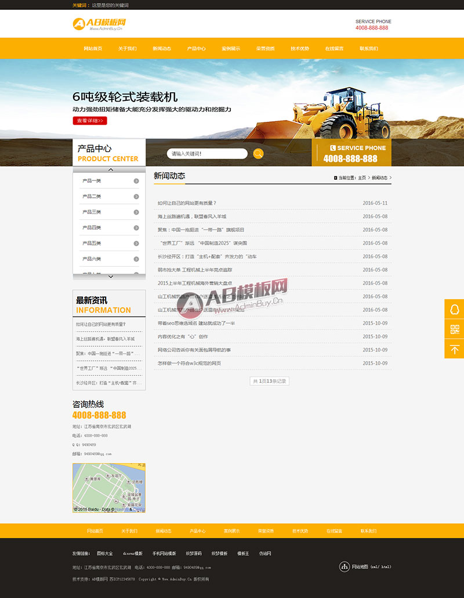Click the 请输入关键词 search input field
464x598 pixels.
[x=207, y=154]
